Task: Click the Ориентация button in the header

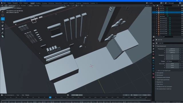Action: [12, 6]
